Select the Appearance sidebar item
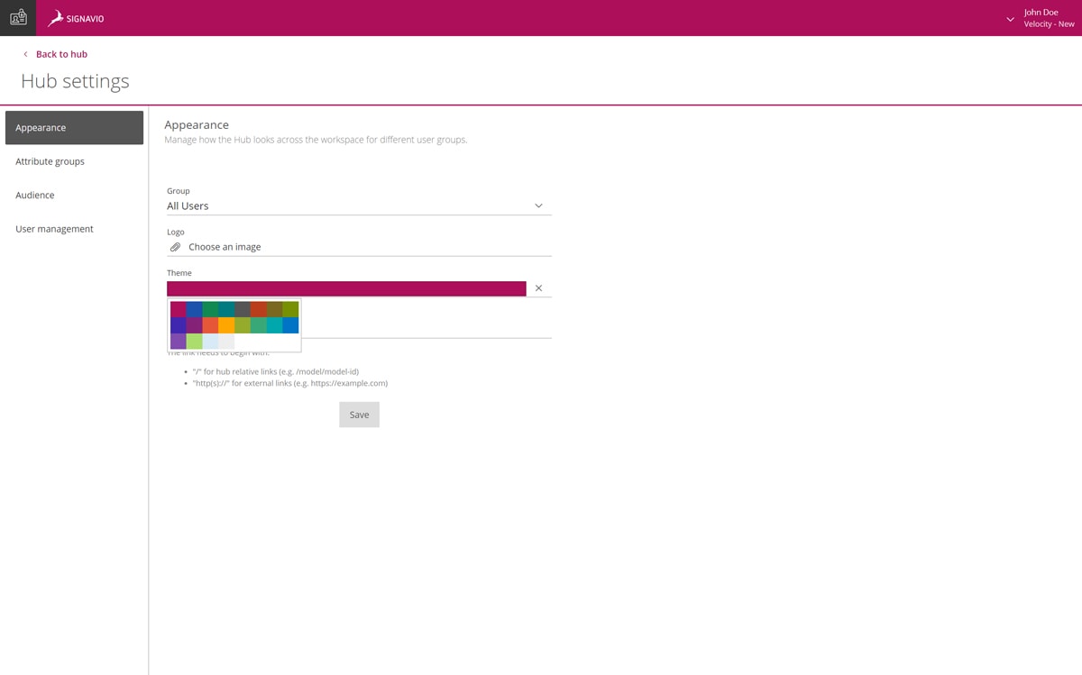 (x=74, y=128)
